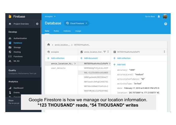Open Authentication in sidebar
Screen dimensions: 176x125
[x=20, y=38]
